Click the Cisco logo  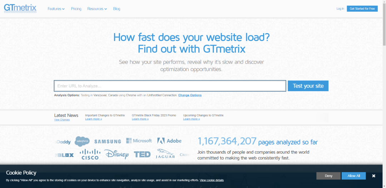click(90, 155)
